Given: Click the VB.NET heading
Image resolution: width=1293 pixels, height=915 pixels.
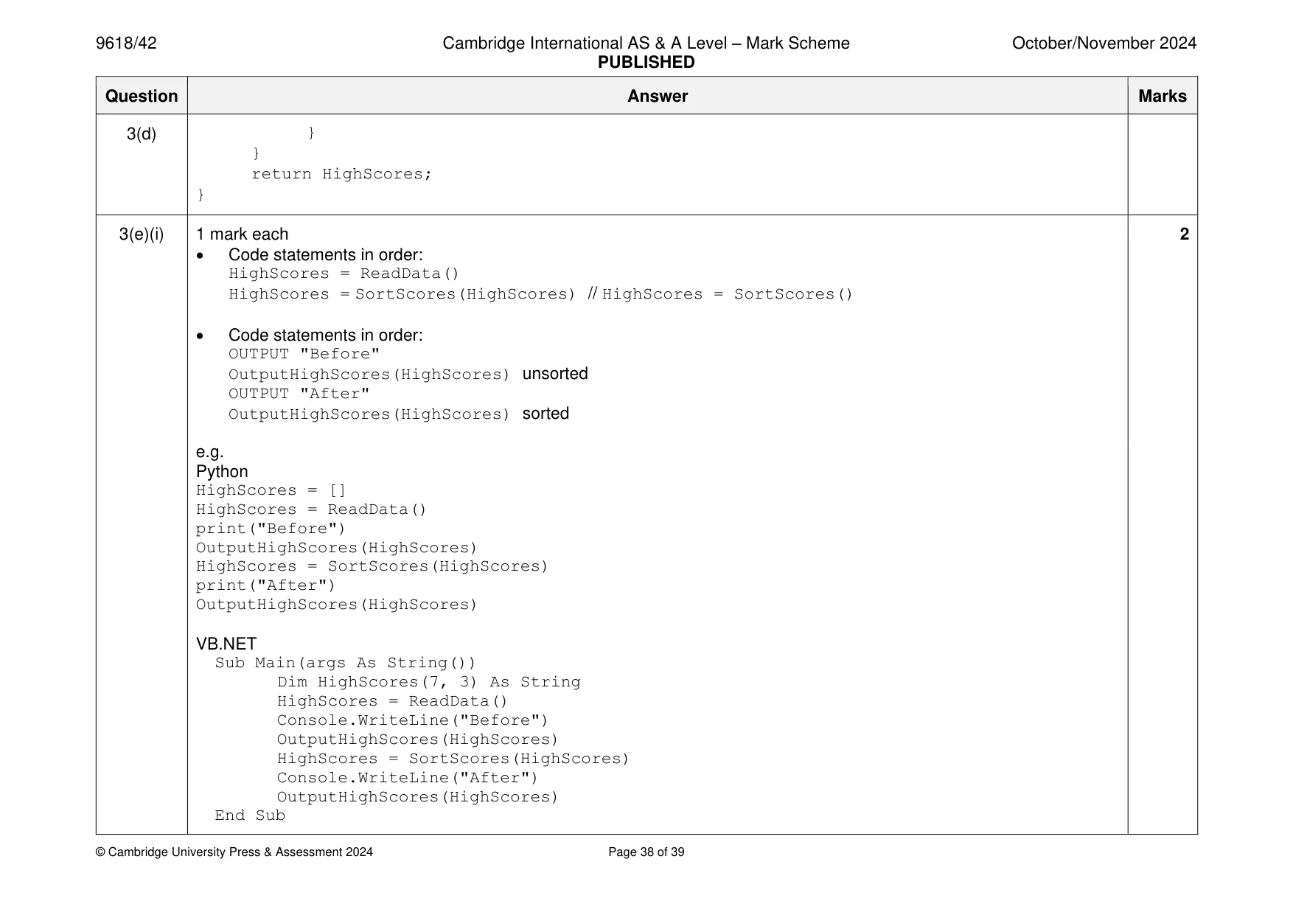Looking at the screenshot, I should (x=226, y=644).
